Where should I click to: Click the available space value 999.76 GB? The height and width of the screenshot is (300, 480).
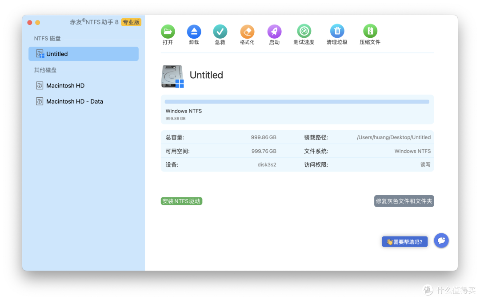[264, 151]
